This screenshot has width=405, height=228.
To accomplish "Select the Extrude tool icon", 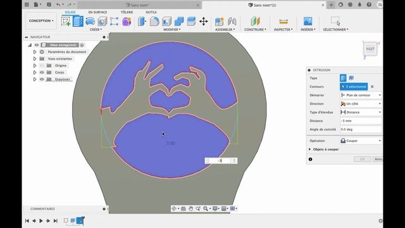I will 78,21.
